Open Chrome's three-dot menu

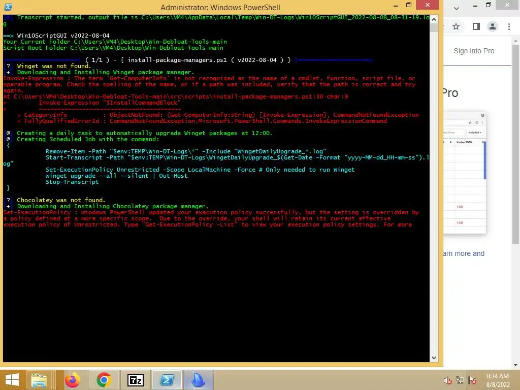point(509,26)
